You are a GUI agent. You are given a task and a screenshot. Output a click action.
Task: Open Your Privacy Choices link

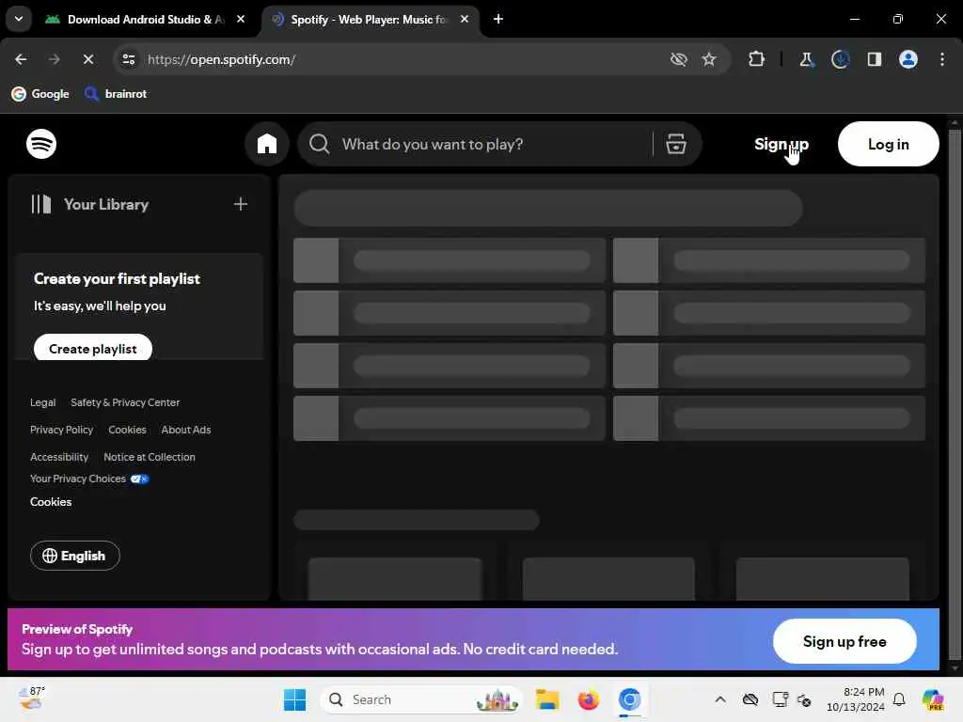pyautogui.click(x=78, y=479)
